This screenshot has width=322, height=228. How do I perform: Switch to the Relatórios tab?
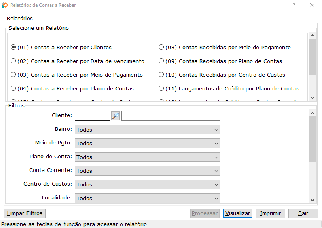tap(20, 19)
